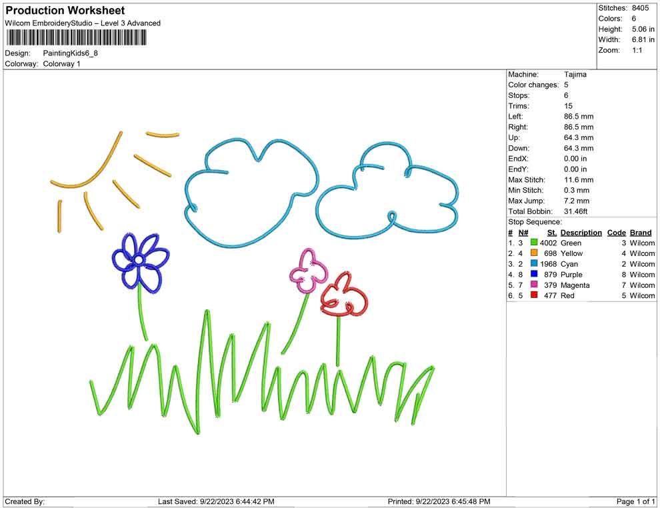Click the purple thread swatch in stop sequence
The image size is (660, 508).
point(534,274)
